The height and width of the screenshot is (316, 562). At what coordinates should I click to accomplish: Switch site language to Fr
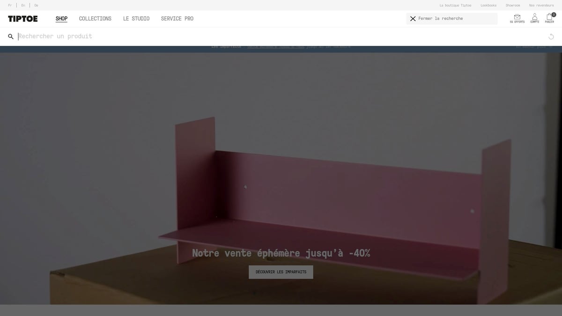[10, 6]
